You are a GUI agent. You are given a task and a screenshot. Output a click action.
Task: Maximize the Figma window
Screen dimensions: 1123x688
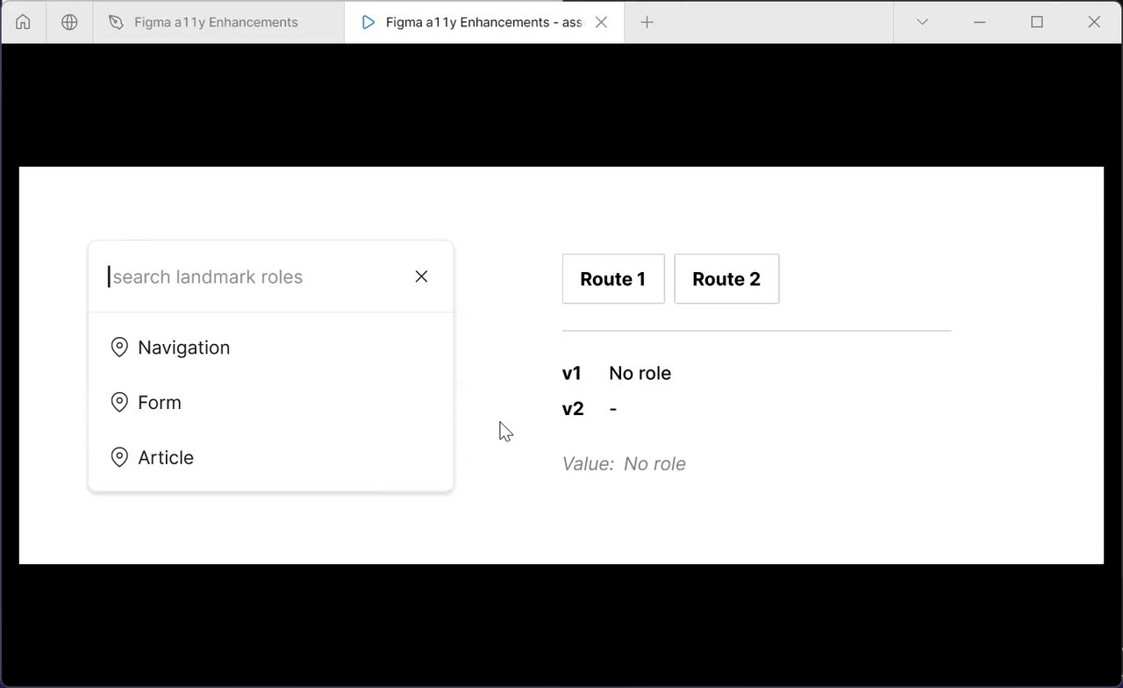pyautogui.click(x=1037, y=22)
